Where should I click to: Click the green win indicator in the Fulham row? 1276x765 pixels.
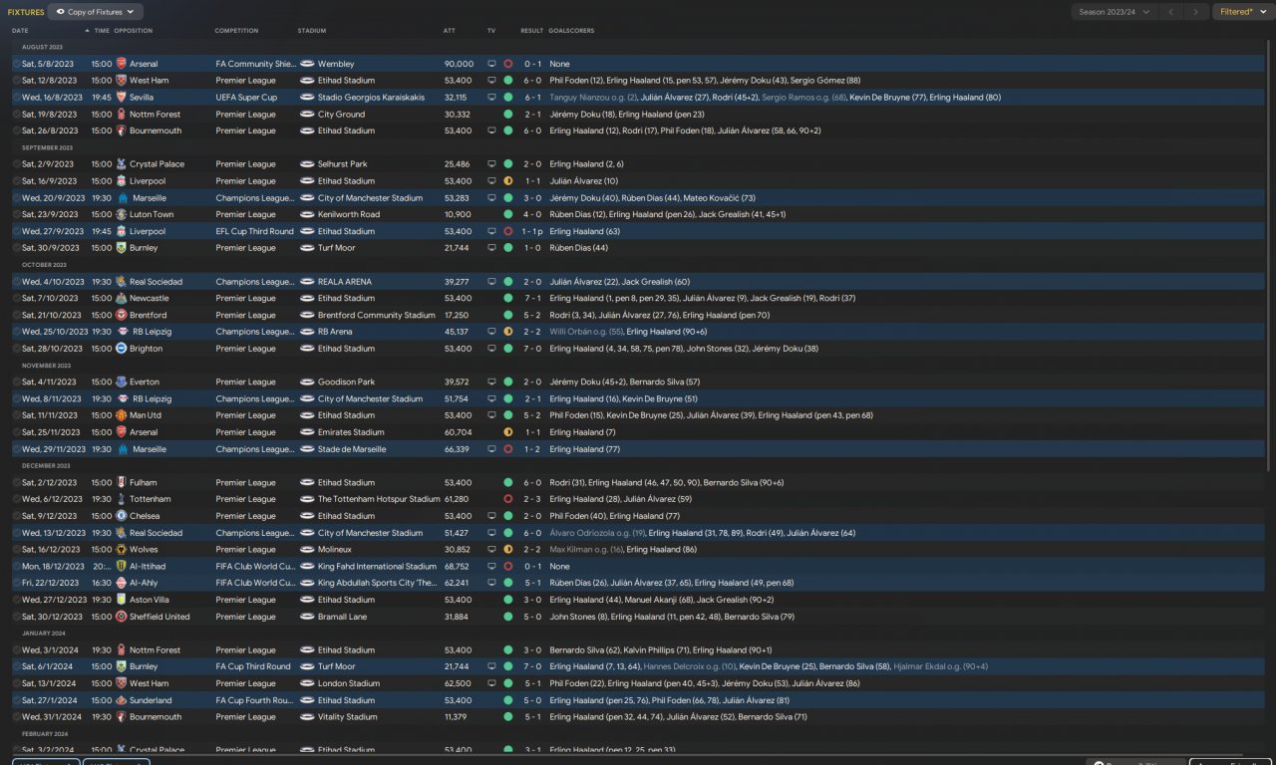point(508,482)
